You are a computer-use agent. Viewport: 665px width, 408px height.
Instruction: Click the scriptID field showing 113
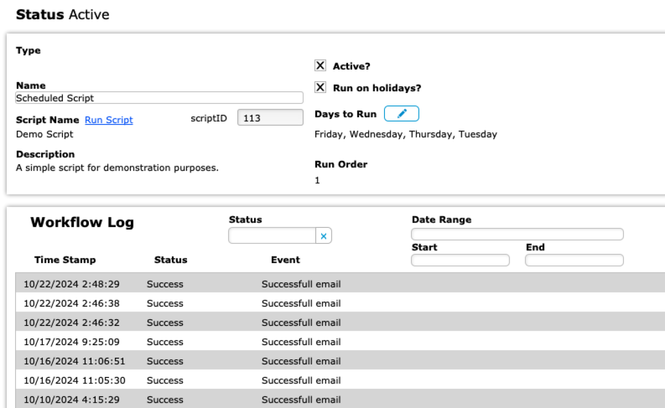pyautogui.click(x=270, y=118)
